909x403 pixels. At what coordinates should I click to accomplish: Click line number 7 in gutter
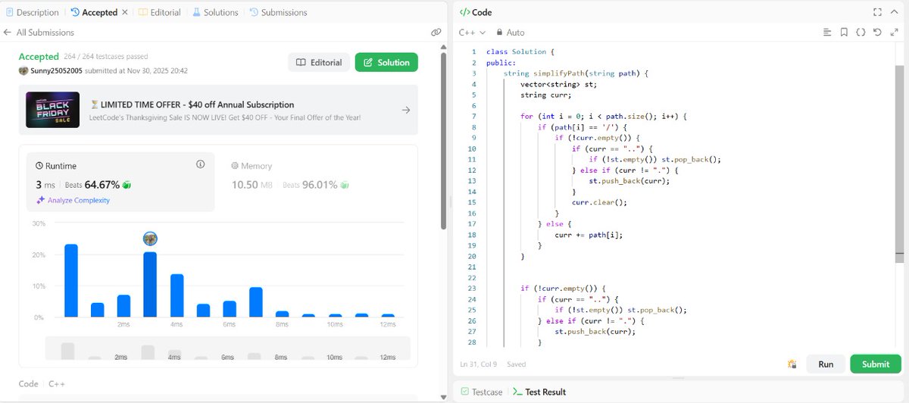pyautogui.click(x=473, y=116)
